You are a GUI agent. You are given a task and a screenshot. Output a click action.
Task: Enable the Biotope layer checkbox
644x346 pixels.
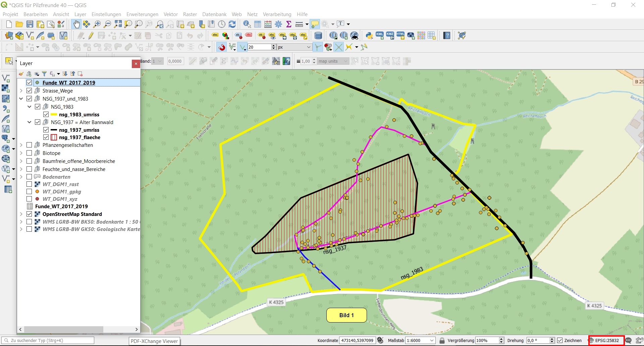click(x=29, y=153)
